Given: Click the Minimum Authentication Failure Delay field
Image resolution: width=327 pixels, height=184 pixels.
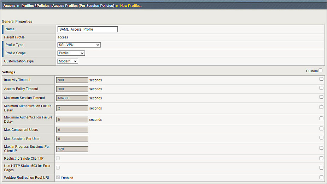Looking at the screenshot, I should coord(72,108).
